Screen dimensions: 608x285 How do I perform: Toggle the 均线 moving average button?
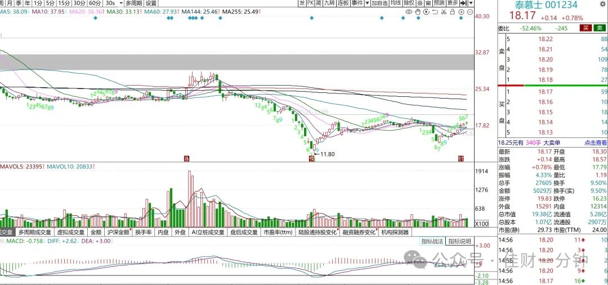tap(396, 3)
